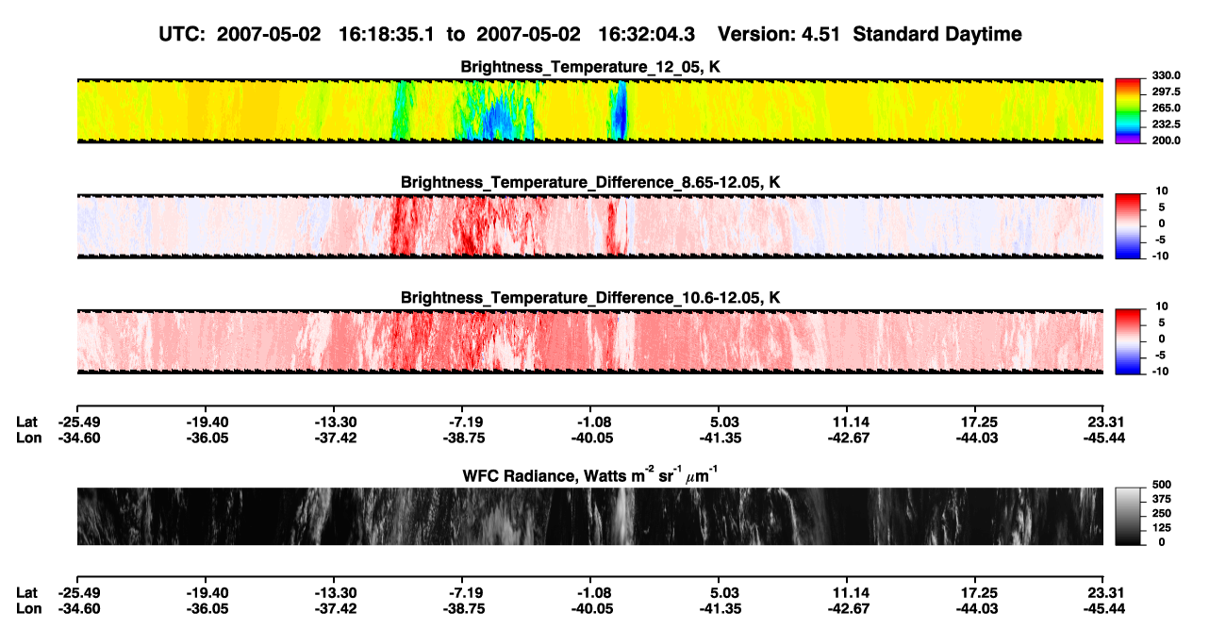Click the 'UTC:' label in the header
Screen dimensions: 1226x629
tap(184, 35)
